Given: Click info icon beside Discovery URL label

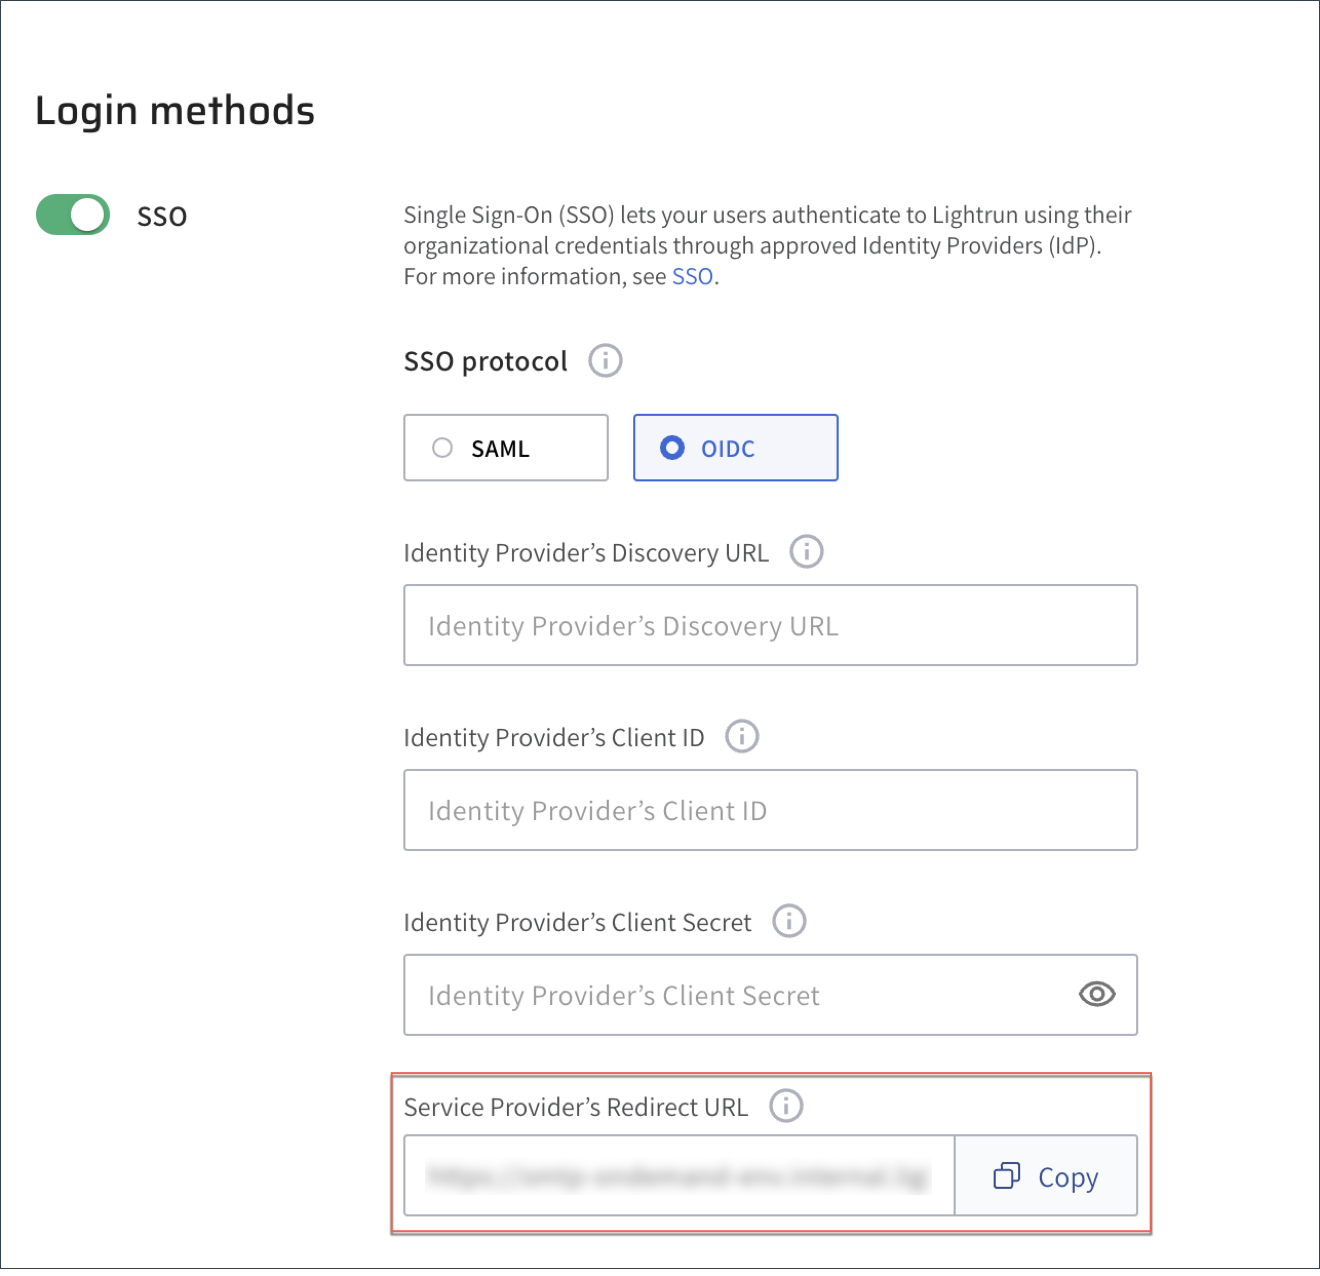Looking at the screenshot, I should pyautogui.click(x=806, y=552).
